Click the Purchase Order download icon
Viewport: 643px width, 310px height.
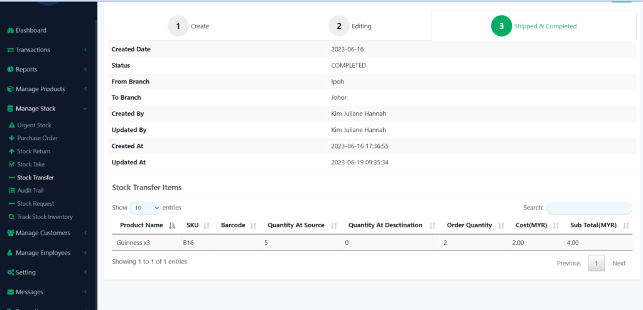(x=11, y=138)
